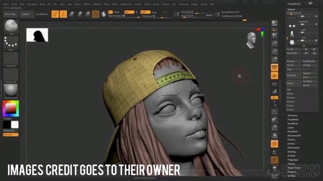Toggle the Zsub button
323x181 pixels.
(154, 12)
